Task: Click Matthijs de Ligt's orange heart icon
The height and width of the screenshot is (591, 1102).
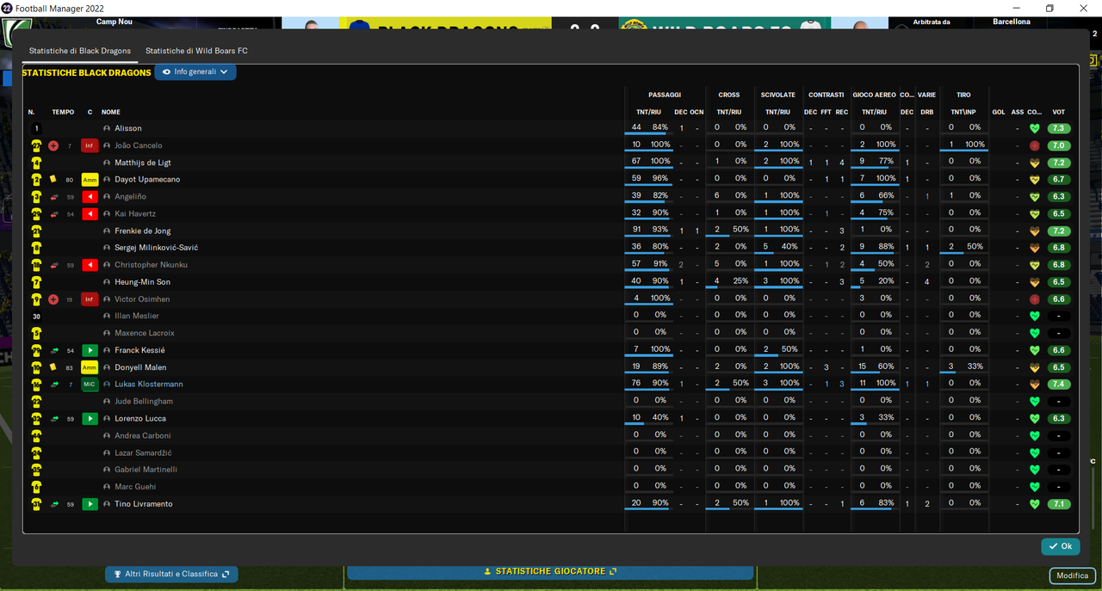Action: [x=1035, y=163]
